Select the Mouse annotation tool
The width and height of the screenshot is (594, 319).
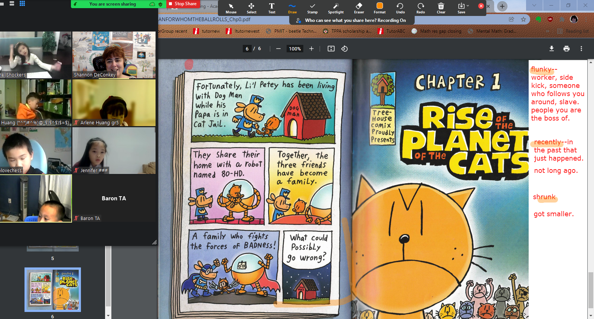(x=231, y=8)
